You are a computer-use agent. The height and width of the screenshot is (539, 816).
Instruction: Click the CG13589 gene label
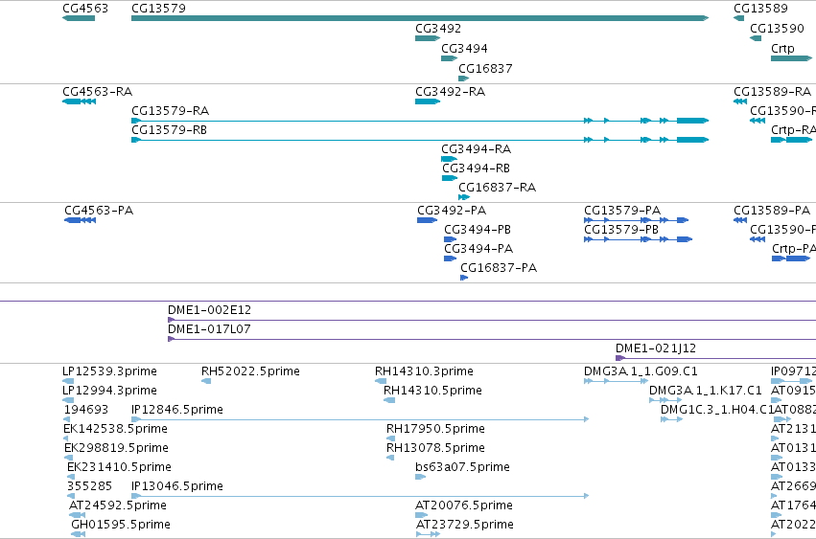coord(760,9)
